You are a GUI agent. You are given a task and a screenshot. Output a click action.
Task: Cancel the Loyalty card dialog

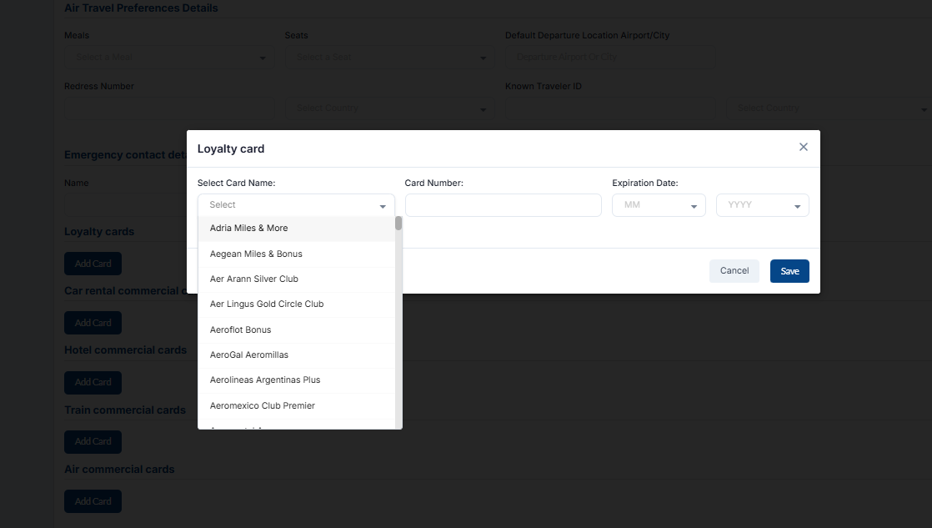click(734, 271)
